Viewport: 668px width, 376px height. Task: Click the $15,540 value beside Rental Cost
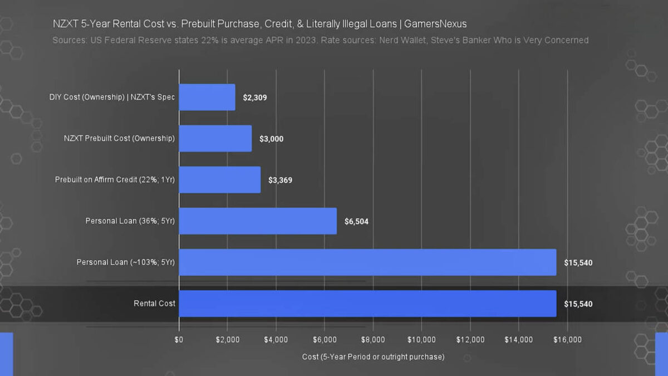click(x=578, y=304)
